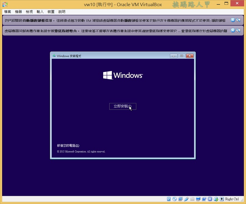
Task: Dismiss the keyboard capture notification
Action: (233, 20)
